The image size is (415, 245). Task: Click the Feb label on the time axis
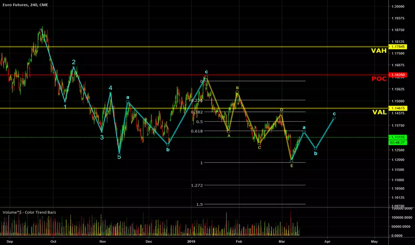239,241
